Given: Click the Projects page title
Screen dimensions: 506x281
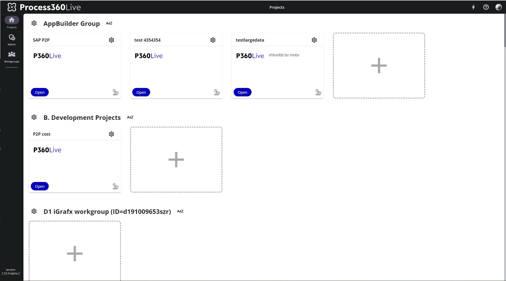Looking at the screenshot, I should pyautogui.click(x=277, y=7).
